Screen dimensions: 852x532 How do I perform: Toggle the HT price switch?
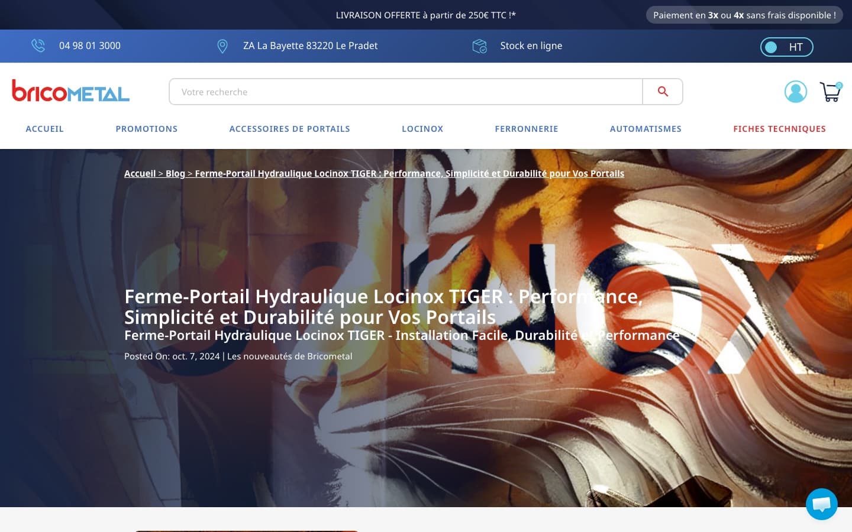click(x=787, y=47)
